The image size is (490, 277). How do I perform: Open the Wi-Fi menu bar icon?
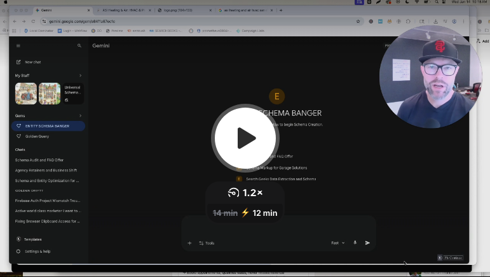coord(416,2)
